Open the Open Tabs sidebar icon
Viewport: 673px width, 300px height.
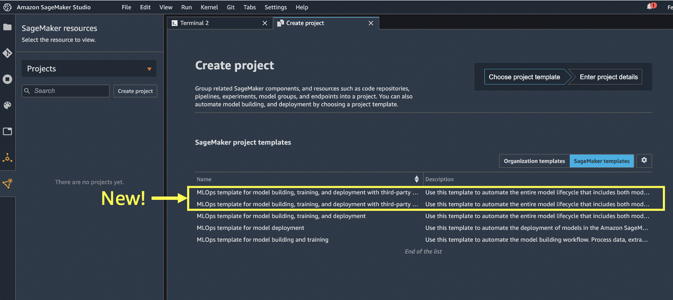coord(7,131)
